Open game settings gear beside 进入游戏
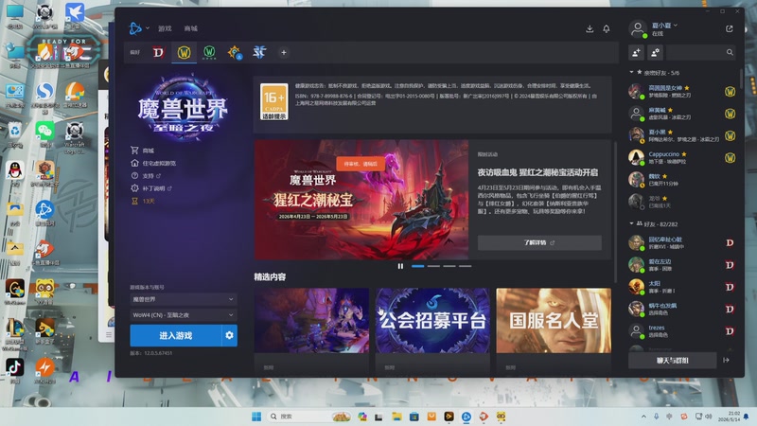This screenshot has height=426, width=757. [229, 335]
